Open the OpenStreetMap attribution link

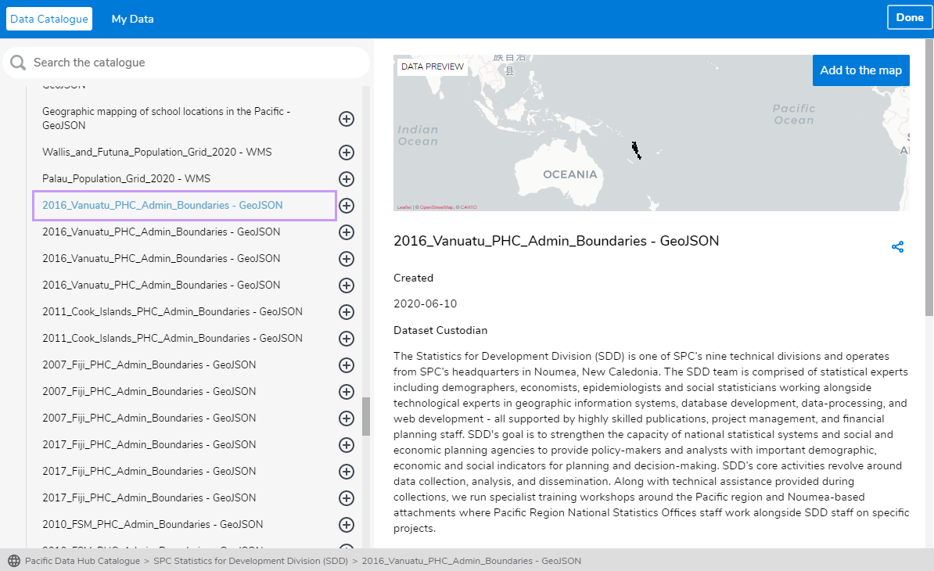[436, 207]
